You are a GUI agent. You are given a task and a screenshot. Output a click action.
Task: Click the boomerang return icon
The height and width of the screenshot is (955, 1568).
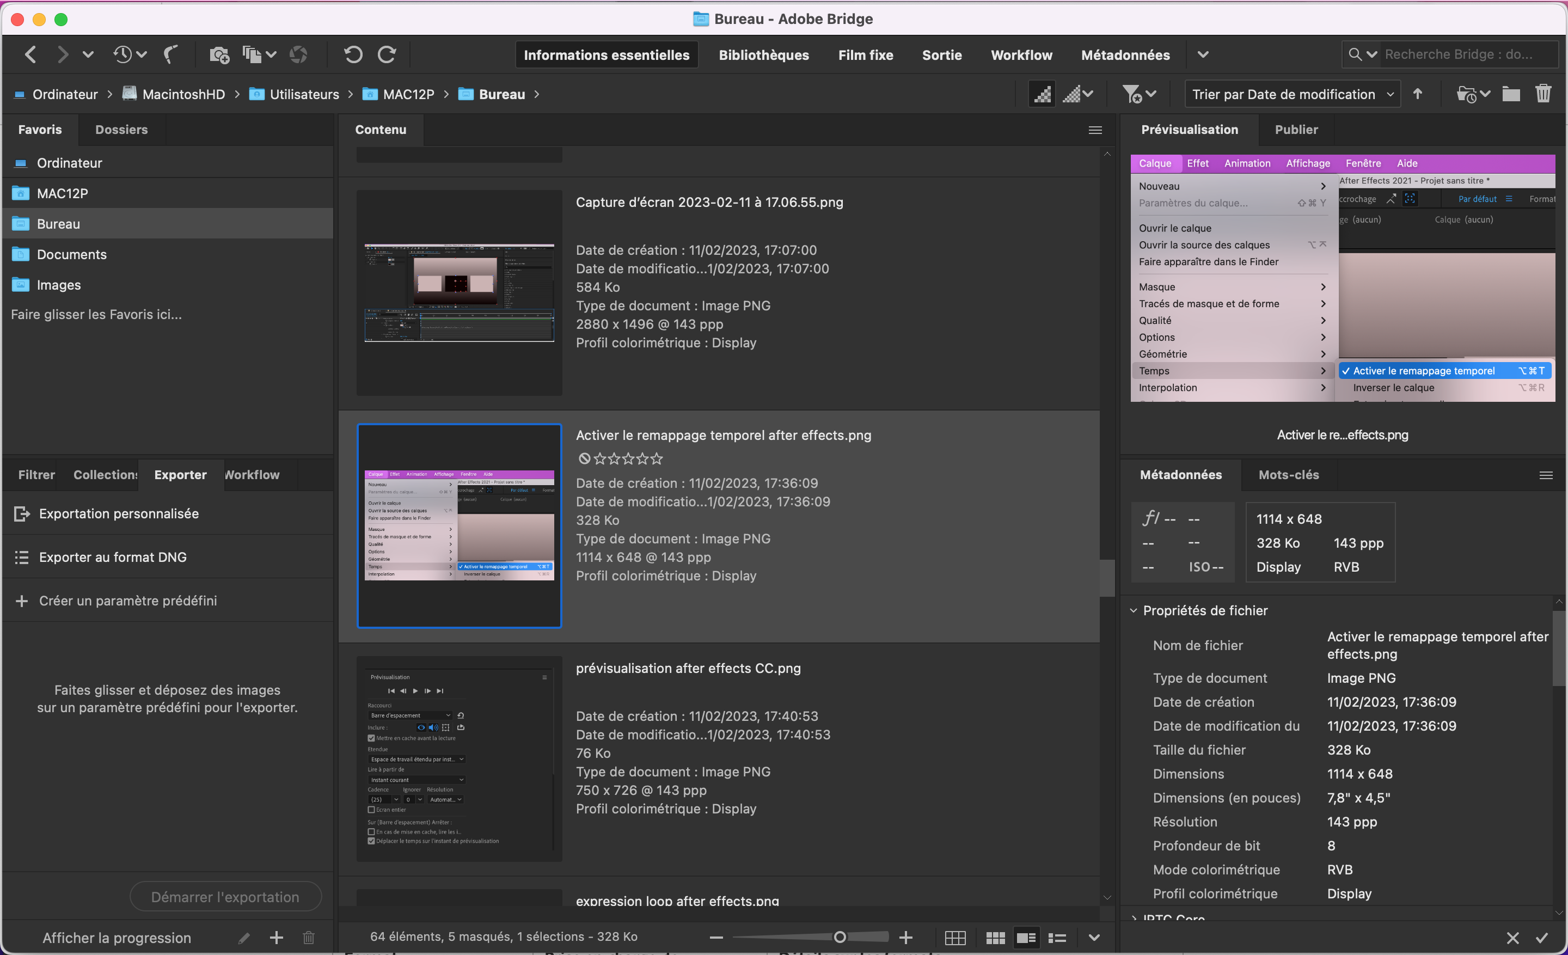click(x=170, y=56)
